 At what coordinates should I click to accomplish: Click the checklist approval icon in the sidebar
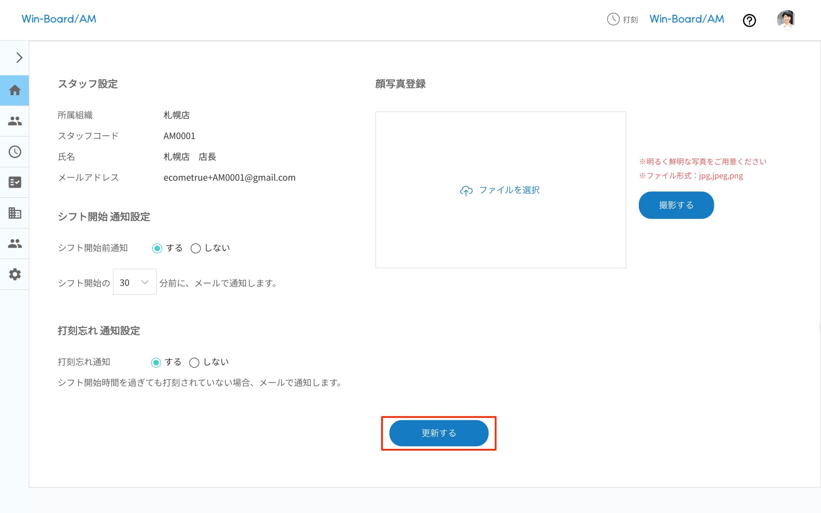coord(14,182)
